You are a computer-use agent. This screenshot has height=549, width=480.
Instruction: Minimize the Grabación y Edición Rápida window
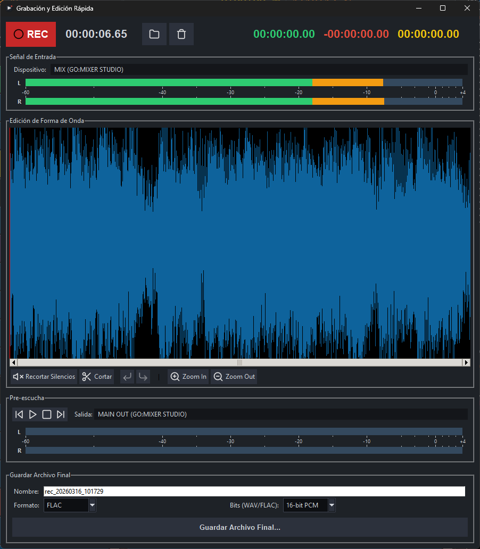(x=419, y=8)
